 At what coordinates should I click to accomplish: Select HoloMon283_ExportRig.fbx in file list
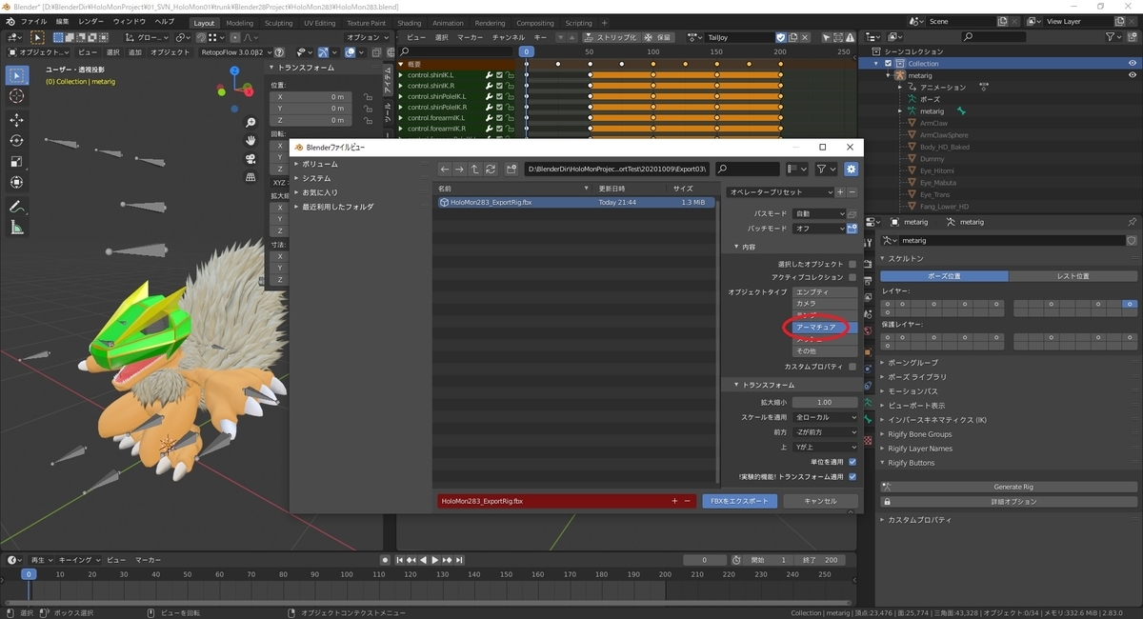tap(575, 203)
